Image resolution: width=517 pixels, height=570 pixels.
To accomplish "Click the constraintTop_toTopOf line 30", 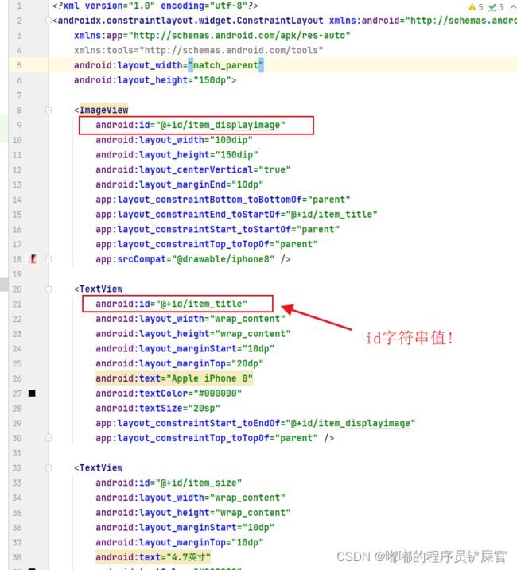I will coord(207,438).
